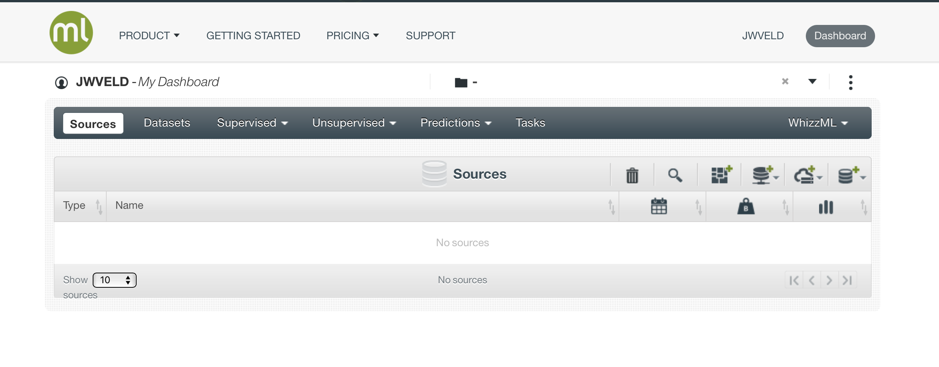Click the create composite source grid icon
The image size is (939, 367).
(x=721, y=174)
